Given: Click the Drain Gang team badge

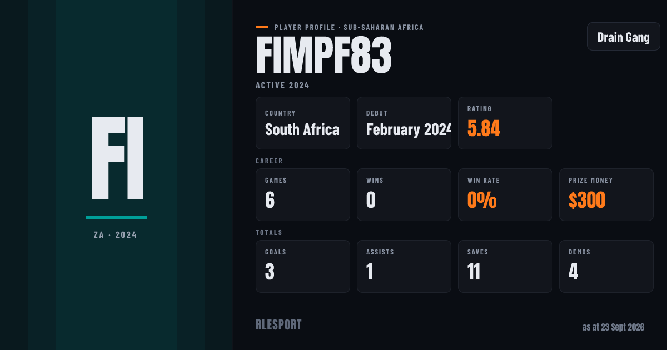Looking at the screenshot, I should 623,37.
